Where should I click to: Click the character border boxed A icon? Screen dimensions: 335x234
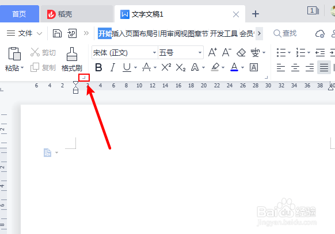(x=254, y=68)
